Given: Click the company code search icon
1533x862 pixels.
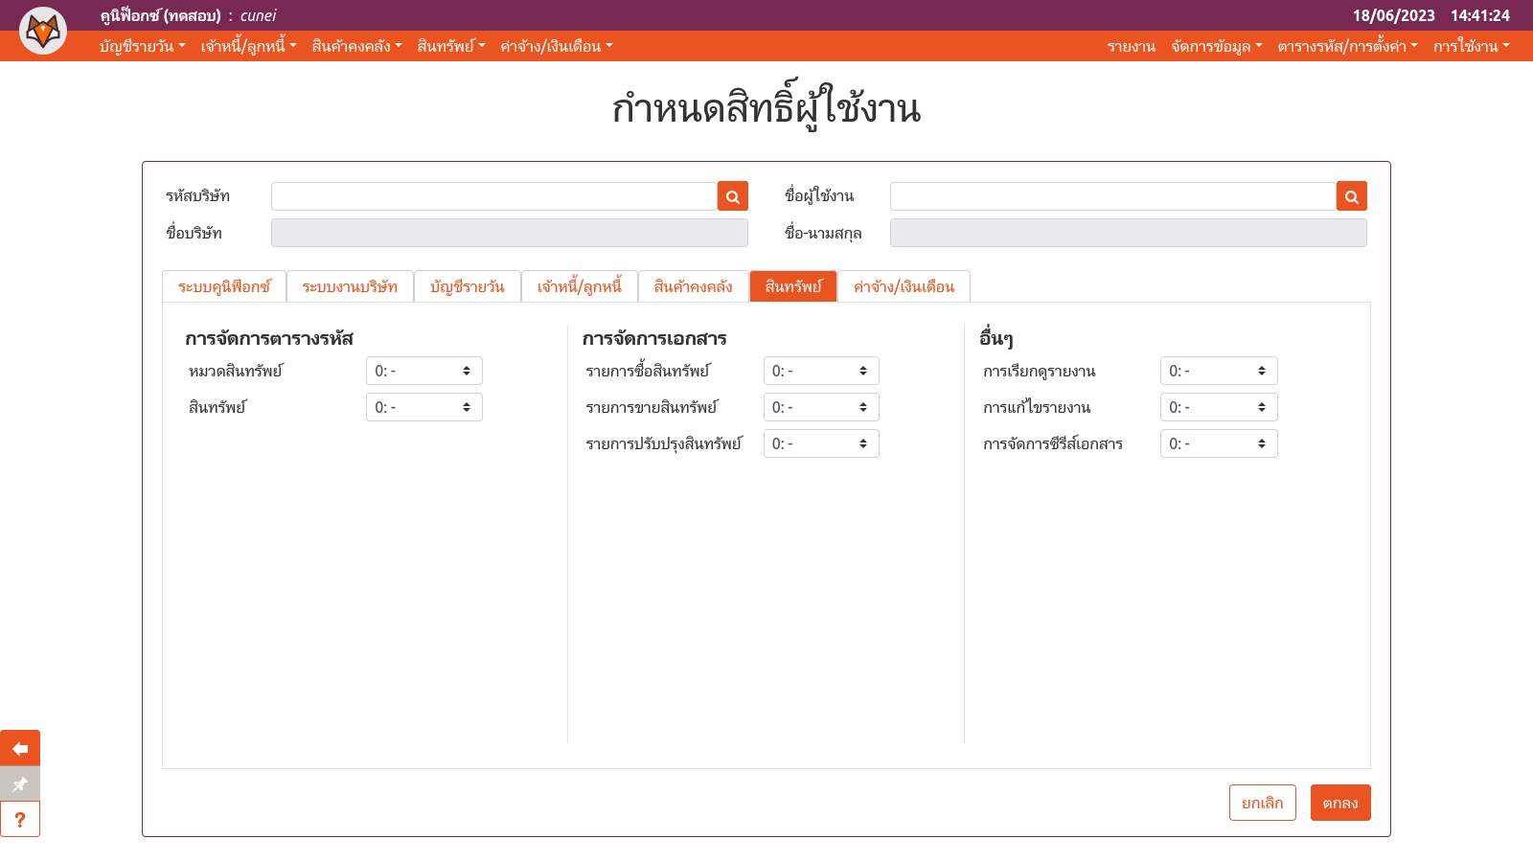Looking at the screenshot, I should 732,196.
